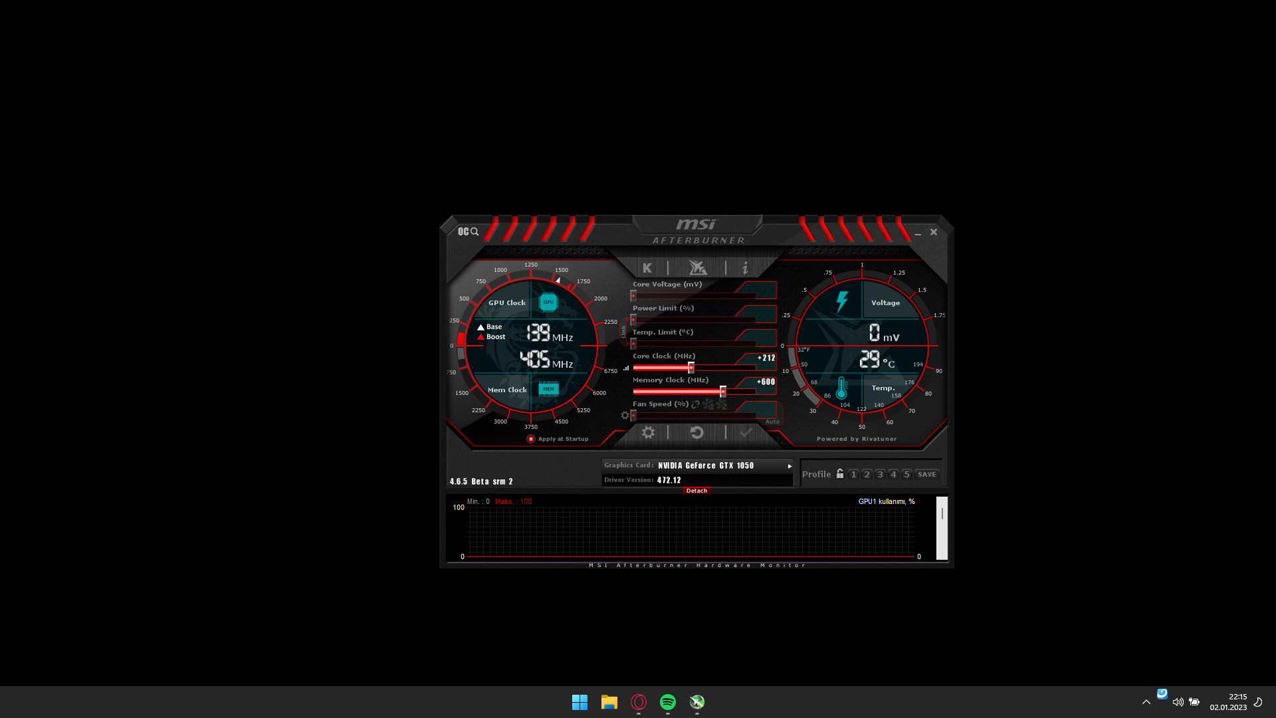Click the profile SAVE button

(926, 475)
